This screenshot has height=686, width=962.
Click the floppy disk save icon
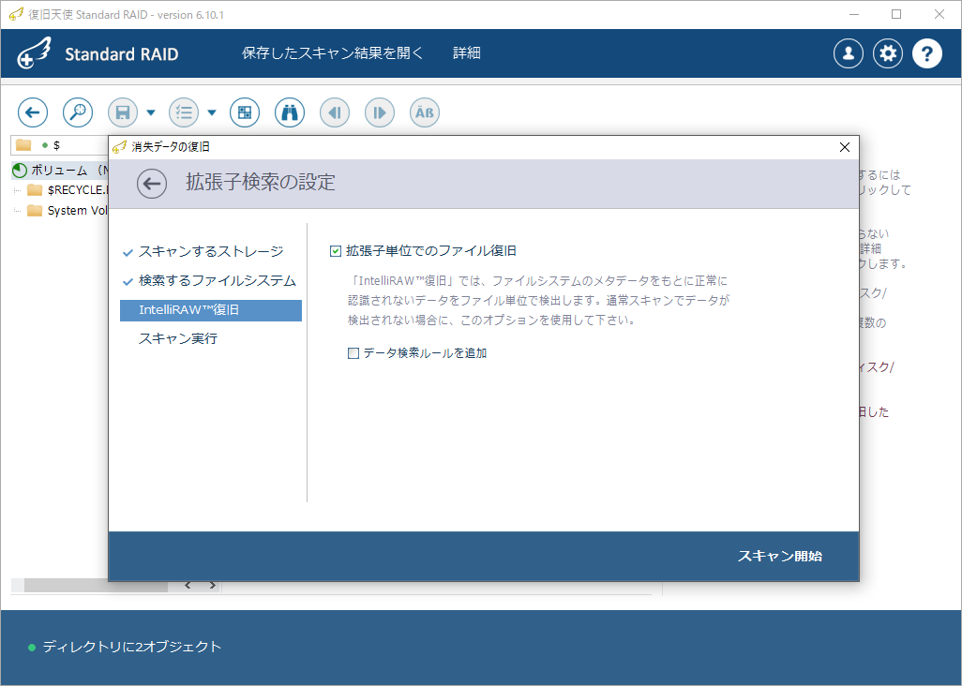click(x=123, y=112)
